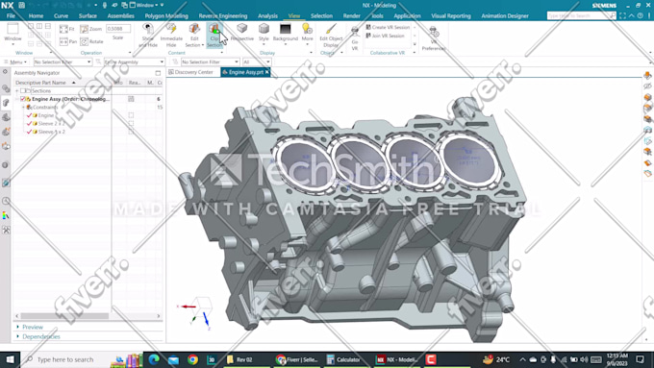
Task: Open the Analysis ribbon tab
Action: pos(267,15)
